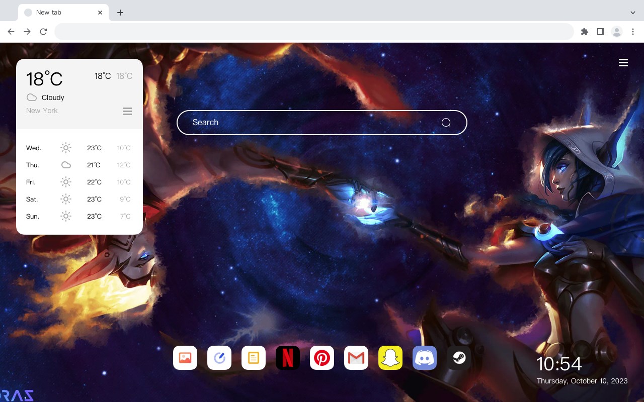Viewport: 644px width, 402px height.
Task: Open the yellow Notes shortcut
Action: coord(254,358)
